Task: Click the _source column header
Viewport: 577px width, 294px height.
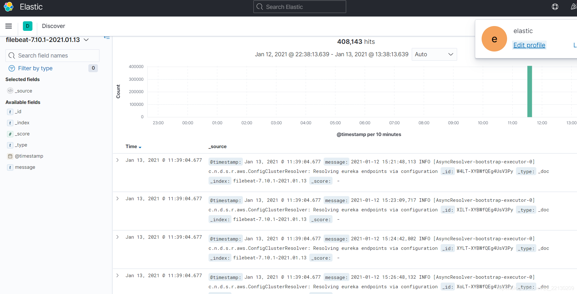Action: click(217, 147)
